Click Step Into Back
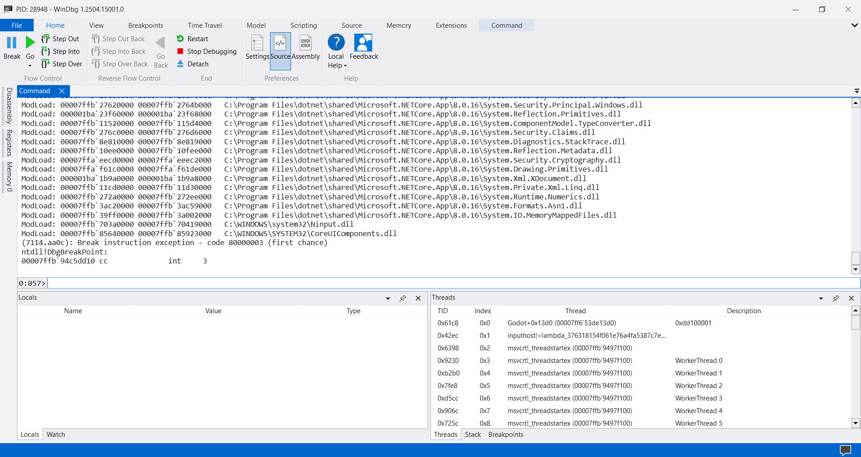Image resolution: width=861 pixels, height=457 pixels. (x=119, y=52)
